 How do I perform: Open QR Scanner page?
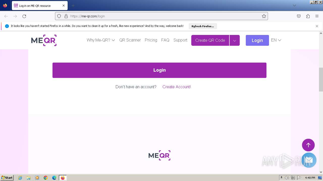coord(130,40)
